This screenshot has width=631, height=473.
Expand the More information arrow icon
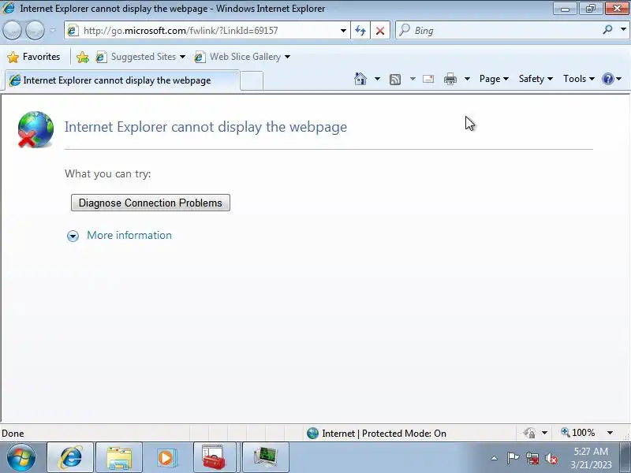tap(73, 236)
